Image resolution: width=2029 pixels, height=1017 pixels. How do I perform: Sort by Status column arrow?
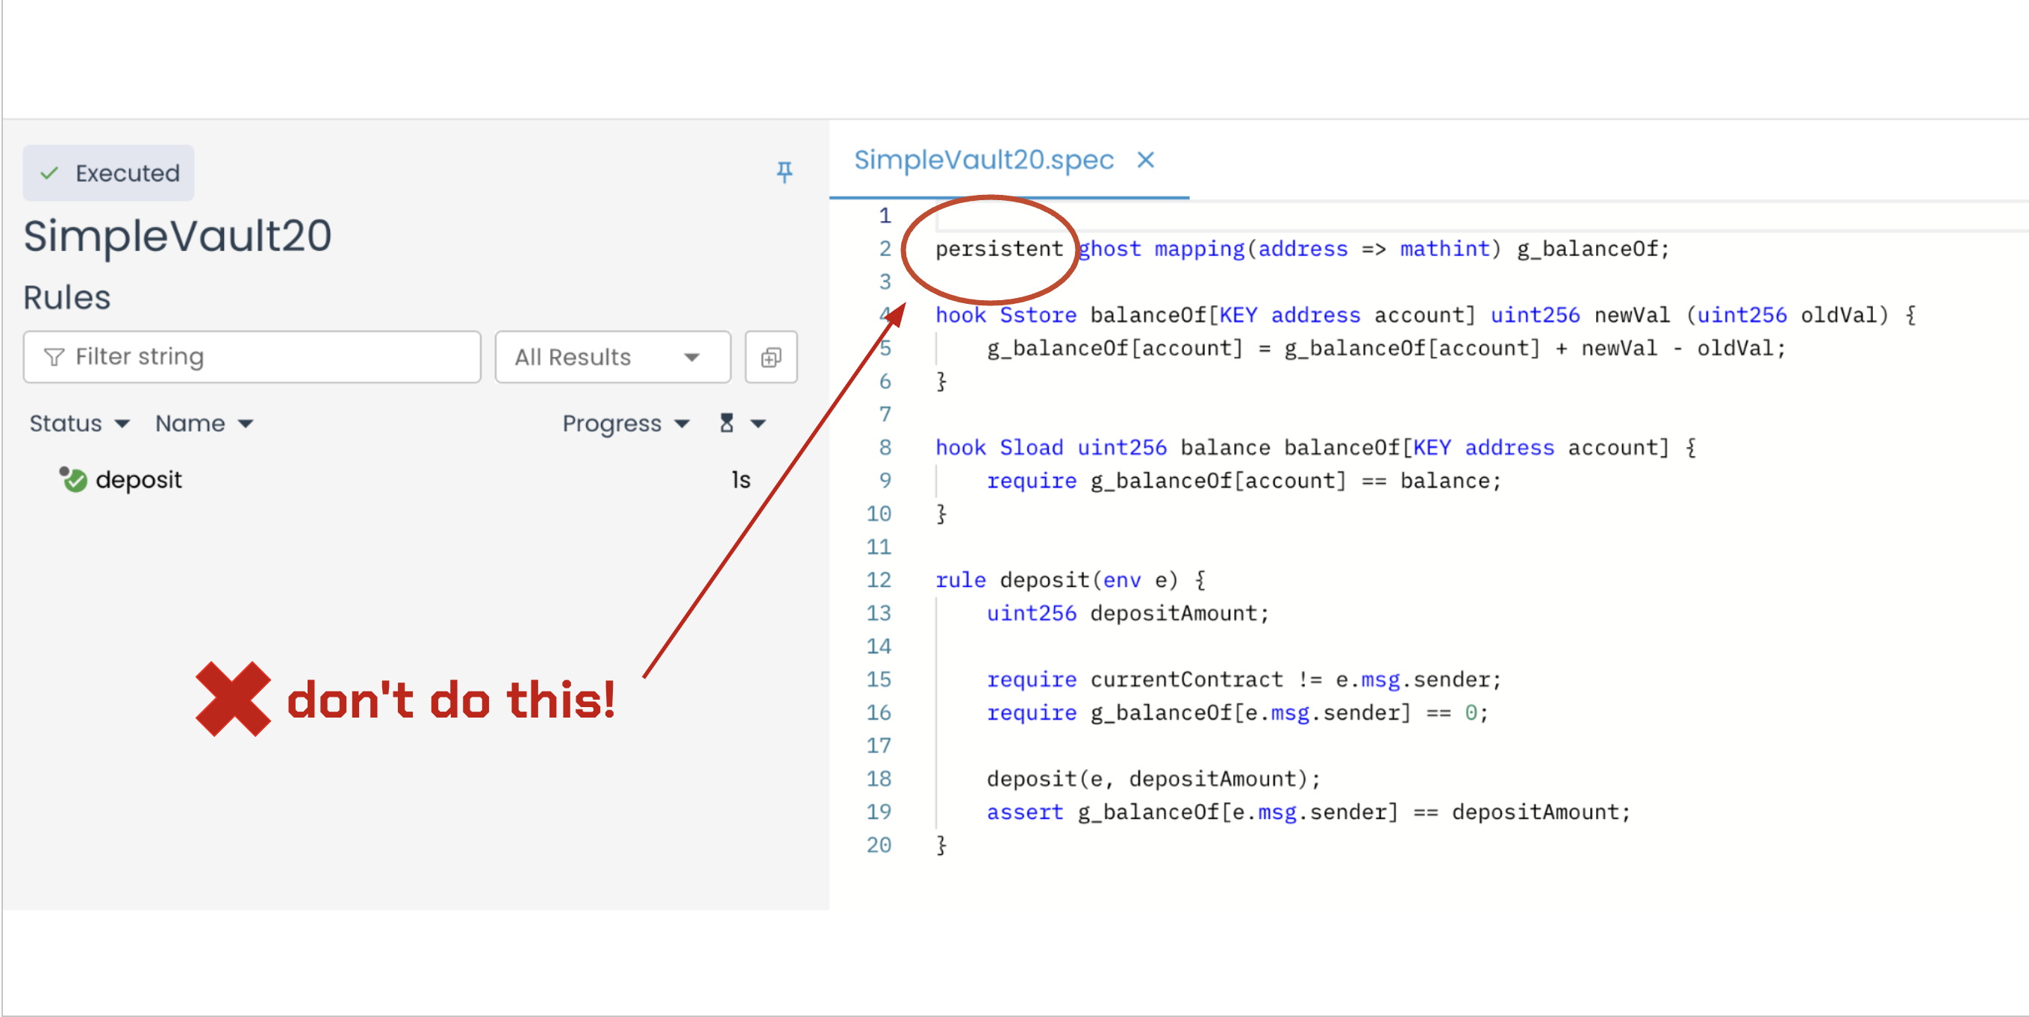122,424
